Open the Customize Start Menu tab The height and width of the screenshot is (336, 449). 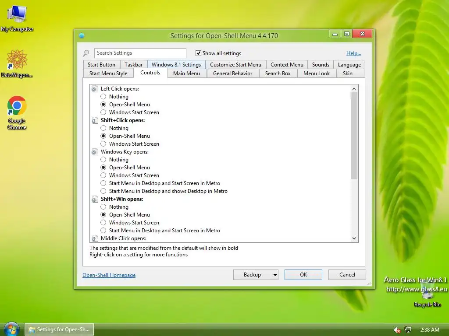235,65
